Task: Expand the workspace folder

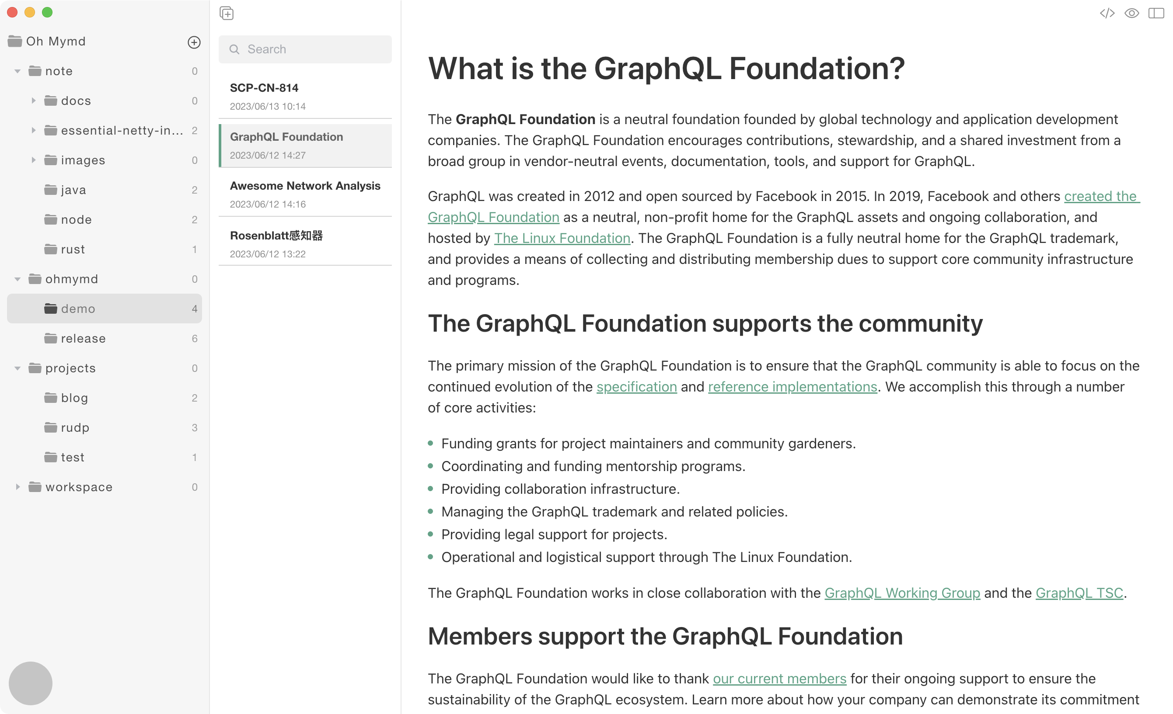Action: pyautogui.click(x=17, y=487)
